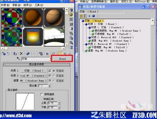
Task: Toggle the Show End Result icon
Action: tap(60, 53)
